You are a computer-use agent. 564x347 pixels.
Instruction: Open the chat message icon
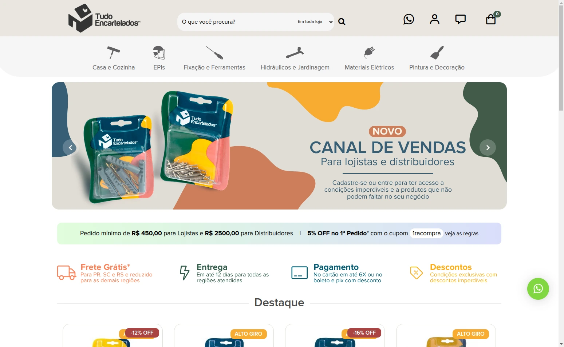(461, 19)
